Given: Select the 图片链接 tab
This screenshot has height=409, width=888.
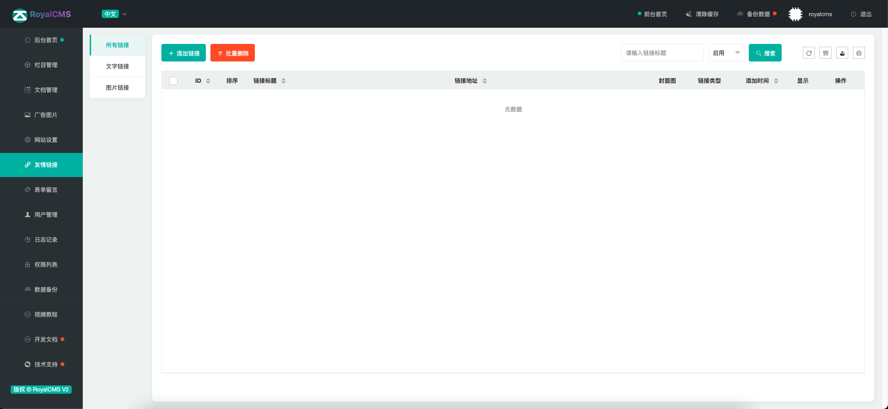Looking at the screenshot, I should (x=117, y=88).
